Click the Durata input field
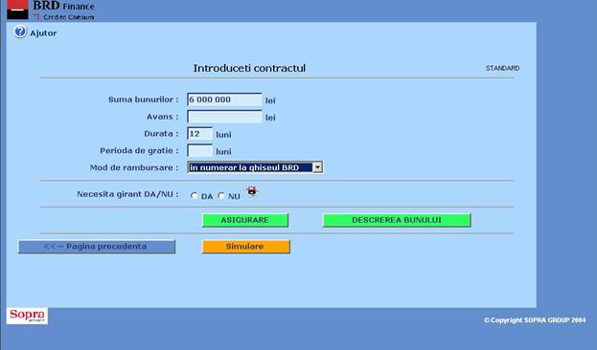597x350 pixels. 200,134
